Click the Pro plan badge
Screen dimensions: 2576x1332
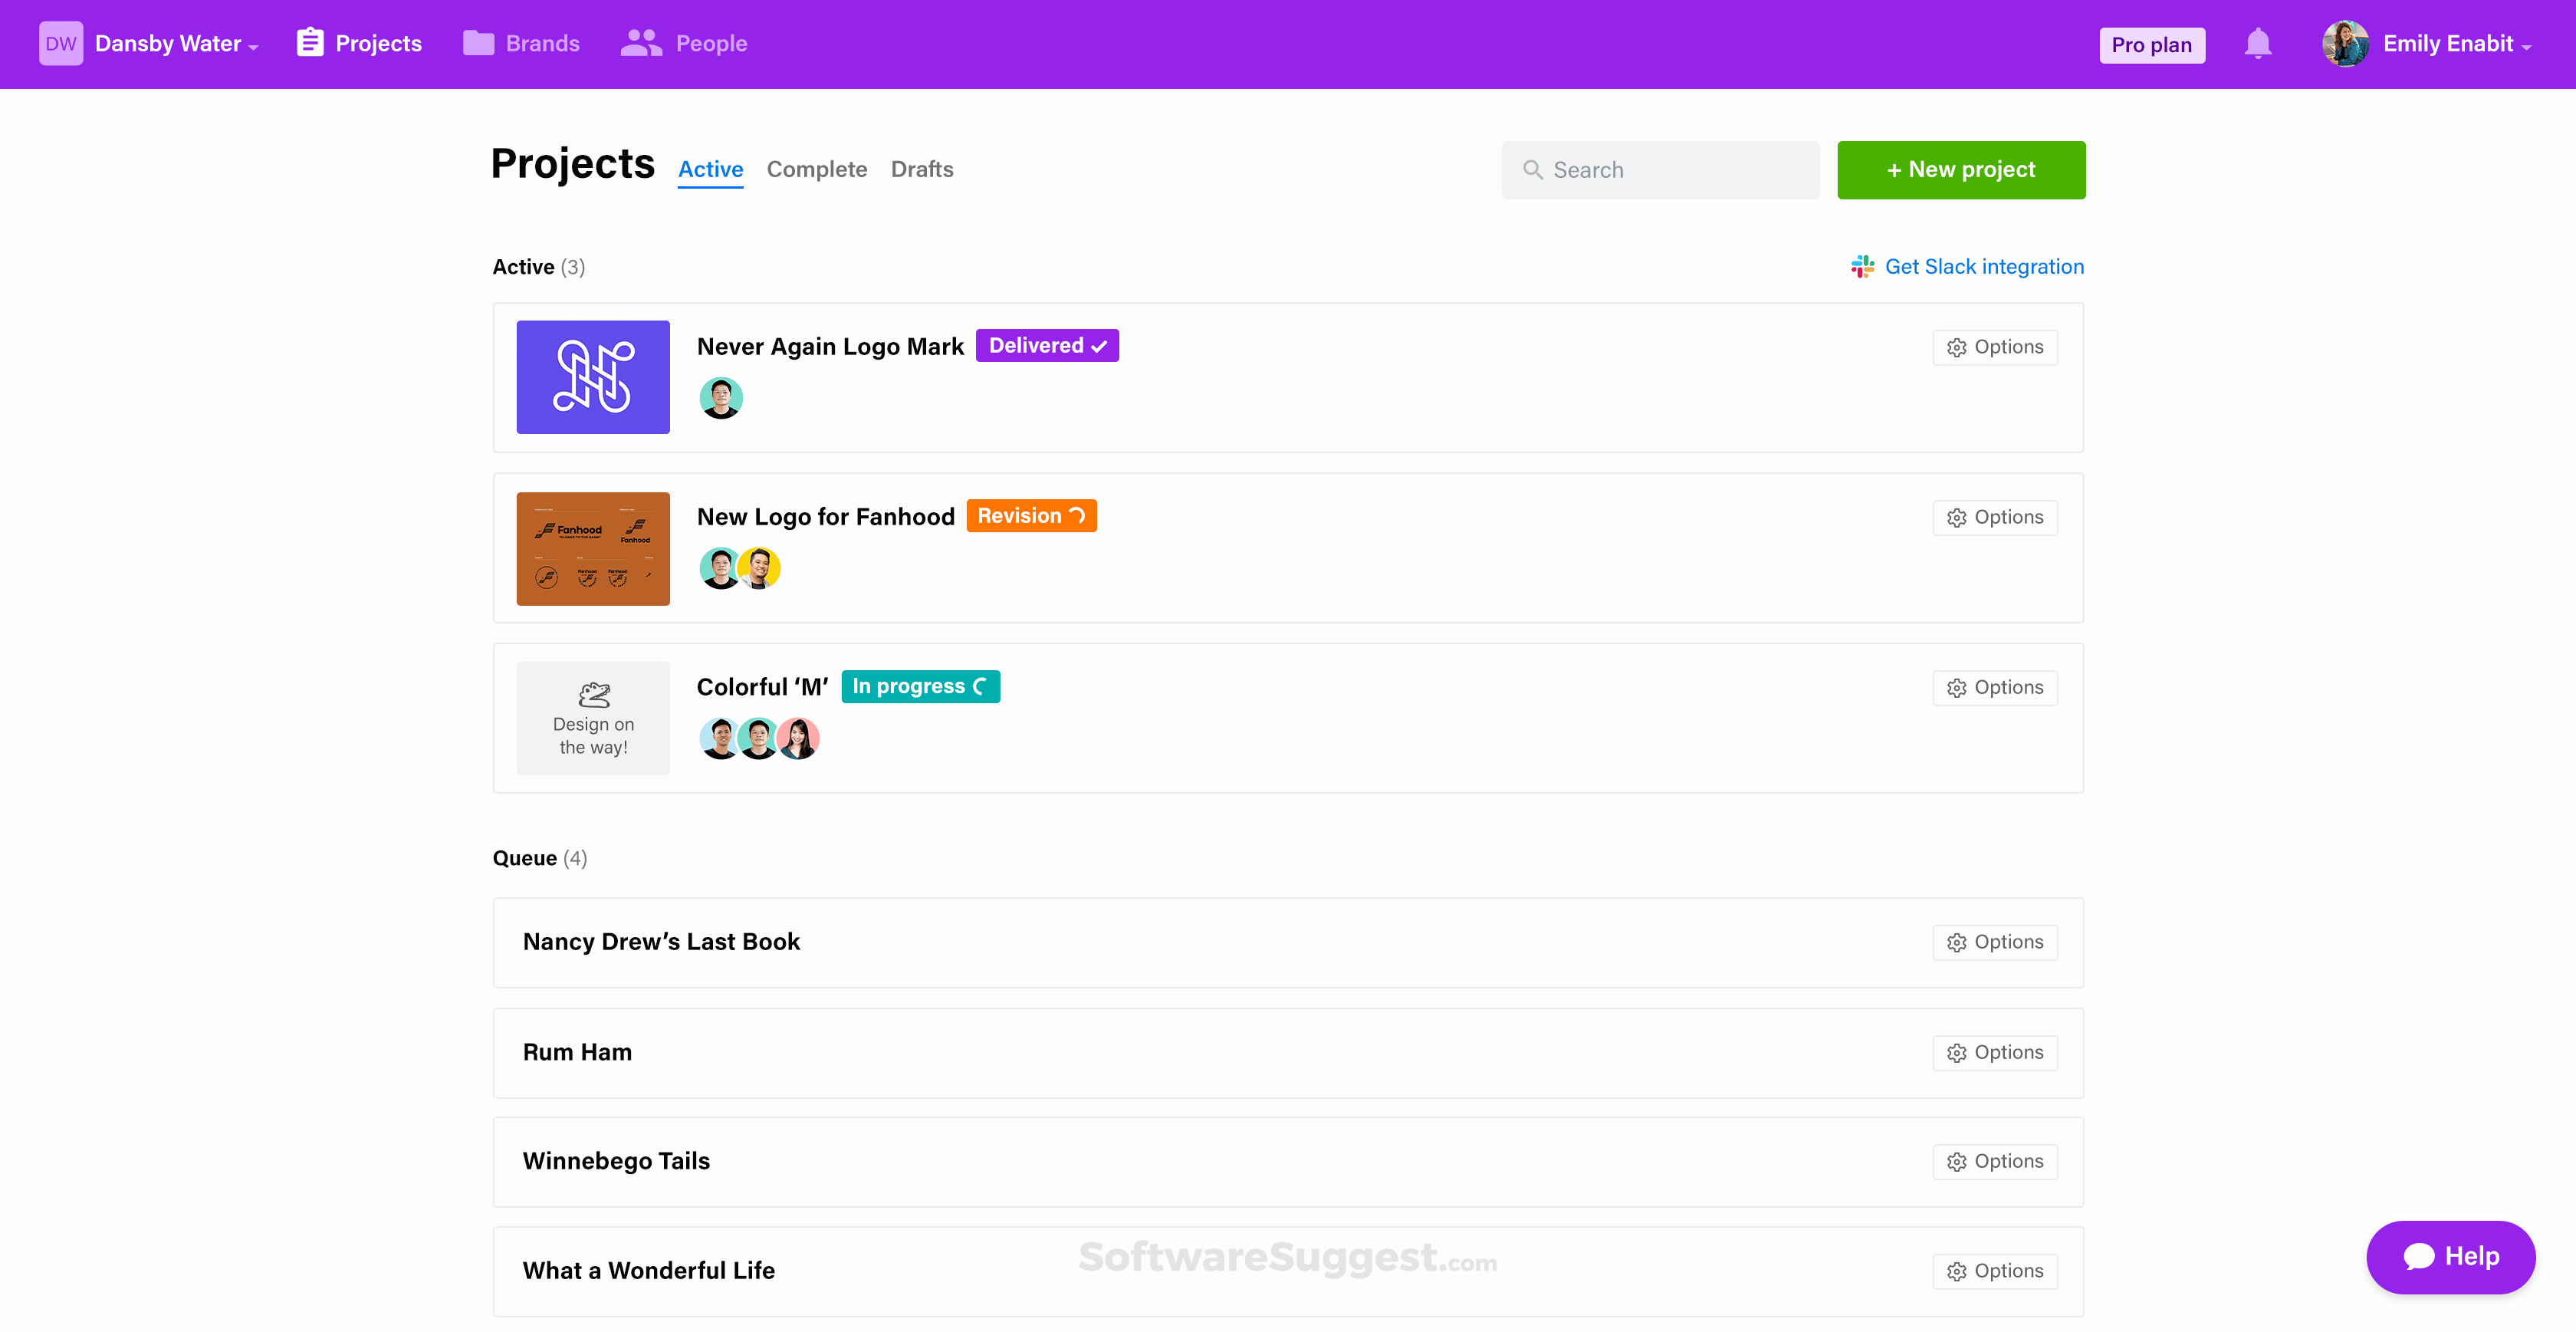2152,43
